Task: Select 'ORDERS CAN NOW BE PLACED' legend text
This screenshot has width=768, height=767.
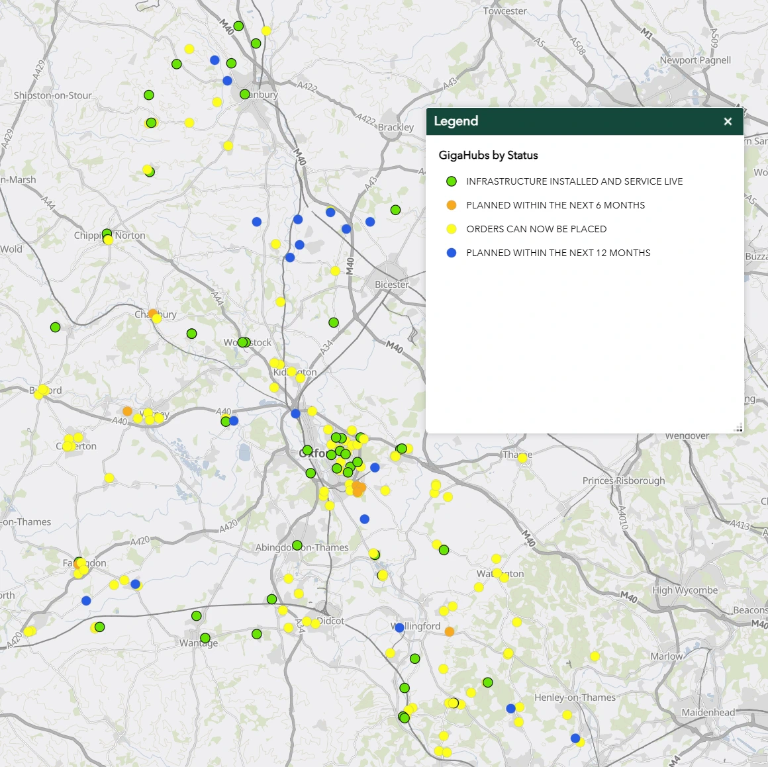Action: (536, 229)
